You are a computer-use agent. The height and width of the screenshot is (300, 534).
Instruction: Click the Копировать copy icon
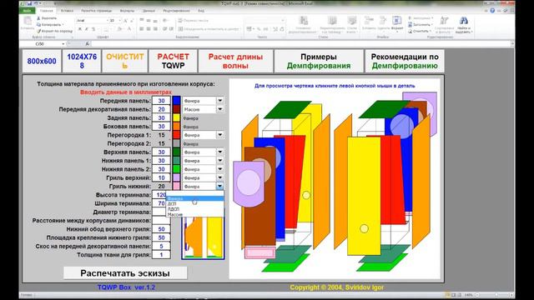(x=39, y=24)
